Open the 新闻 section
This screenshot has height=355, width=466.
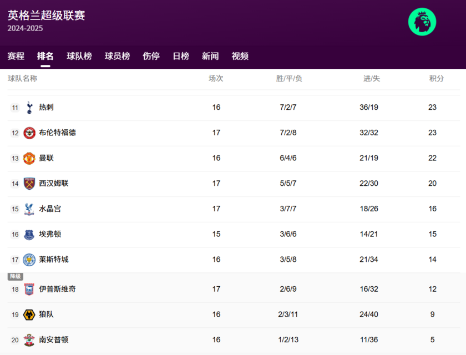click(x=210, y=56)
